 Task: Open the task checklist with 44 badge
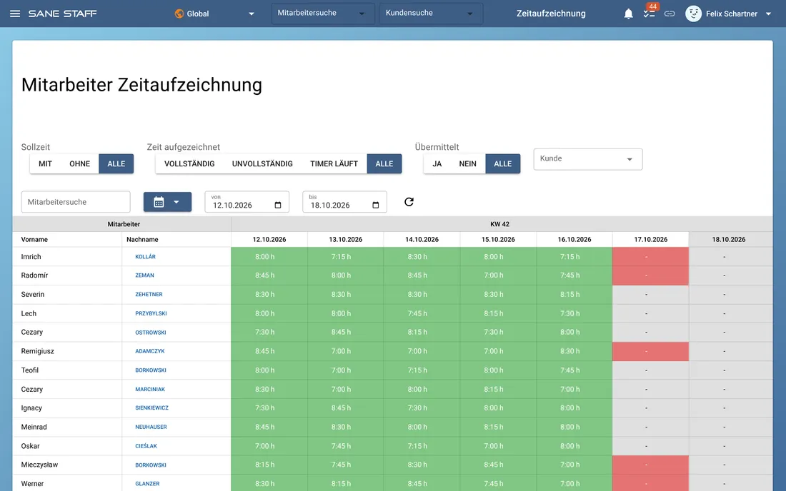[x=649, y=14]
